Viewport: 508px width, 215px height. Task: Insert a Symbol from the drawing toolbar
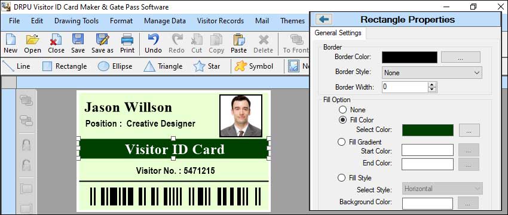pos(254,66)
